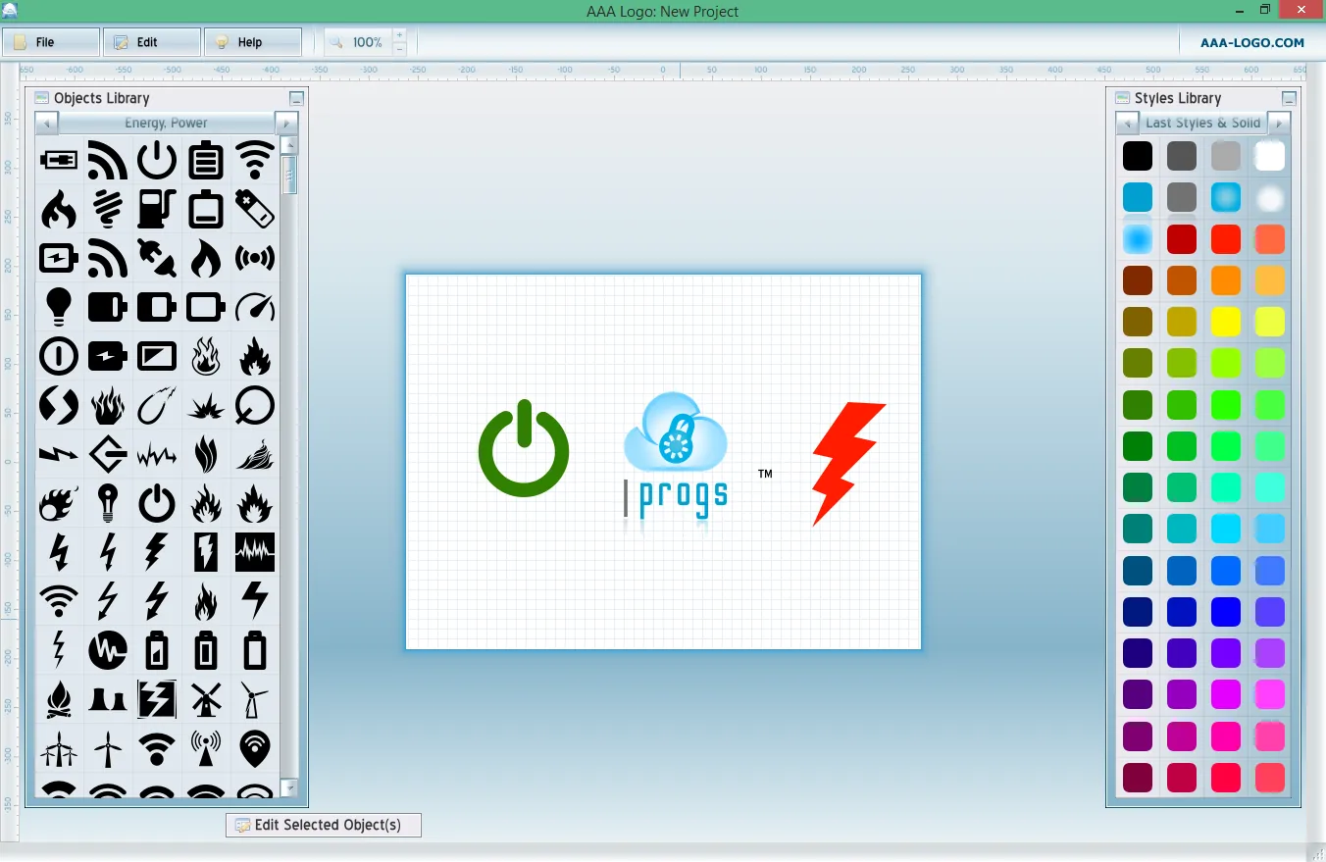
Task: Click the location pin wifi icon
Action: (255, 748)
